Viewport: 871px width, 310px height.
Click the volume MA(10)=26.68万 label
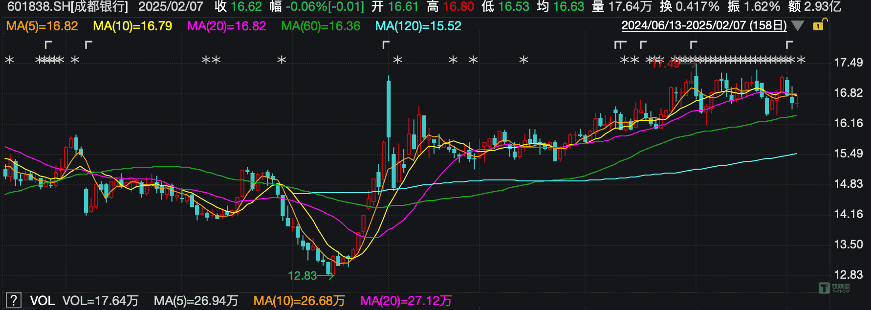point(299,300)
